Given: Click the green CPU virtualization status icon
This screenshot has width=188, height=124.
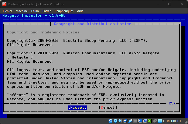Looking at the screenshot, I should tap(150, 121).
